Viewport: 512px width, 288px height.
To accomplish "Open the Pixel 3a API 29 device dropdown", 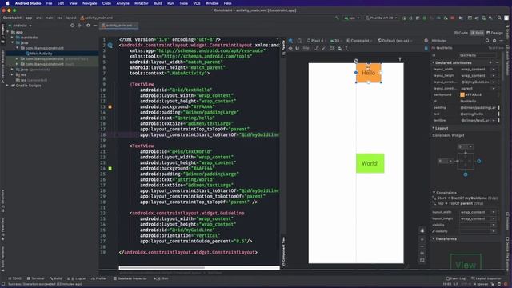I will coord(382,18).
